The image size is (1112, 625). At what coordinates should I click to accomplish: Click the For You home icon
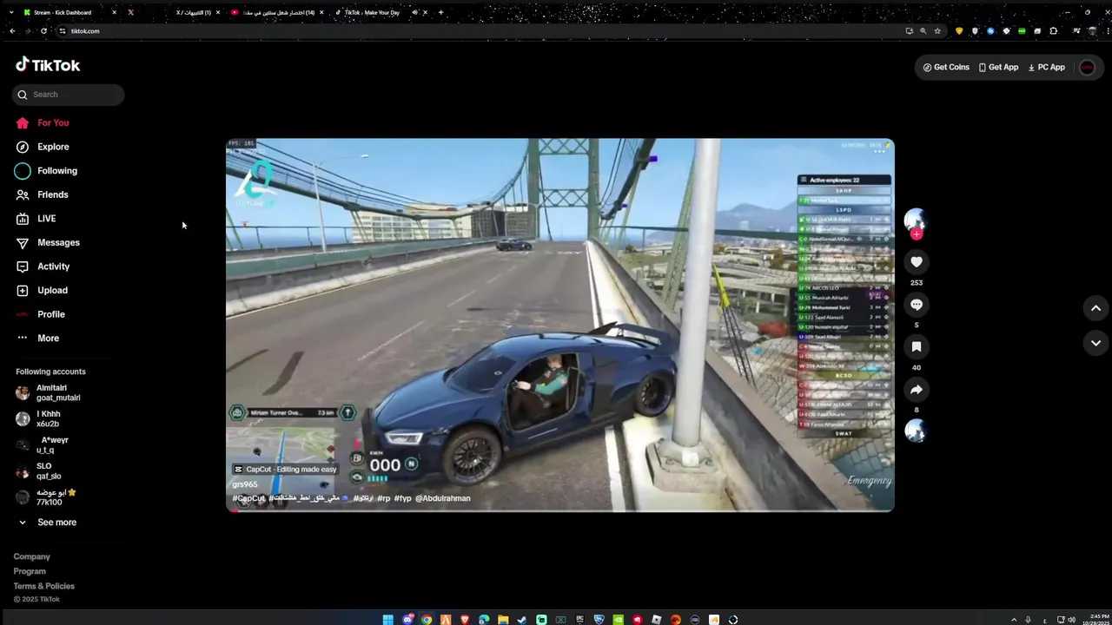point(23,123)
